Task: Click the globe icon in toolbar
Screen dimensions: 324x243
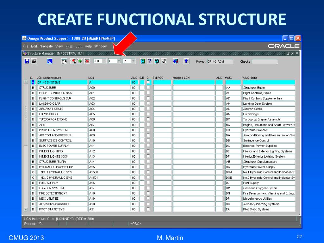Action: coord(157,61)
